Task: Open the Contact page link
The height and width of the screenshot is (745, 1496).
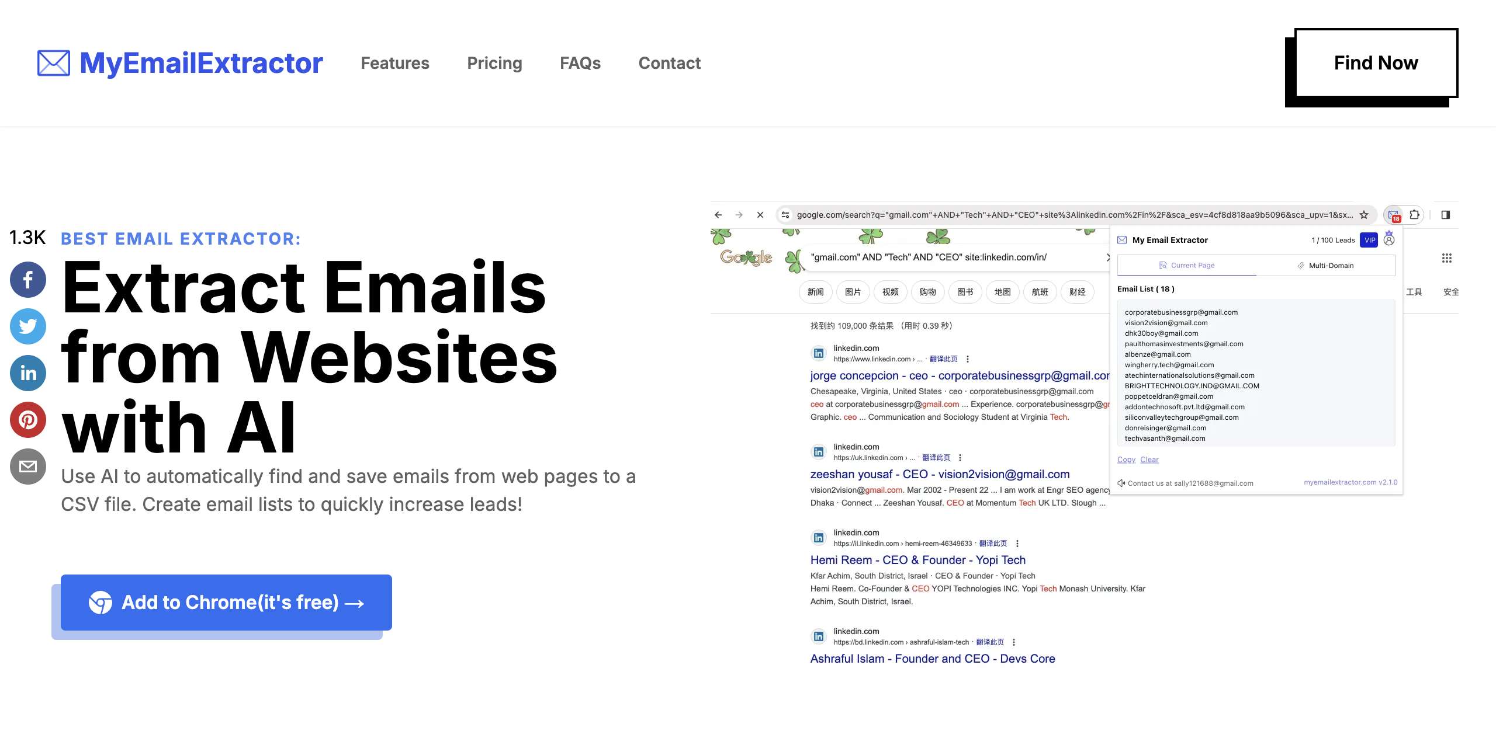Action: point(670,63)
